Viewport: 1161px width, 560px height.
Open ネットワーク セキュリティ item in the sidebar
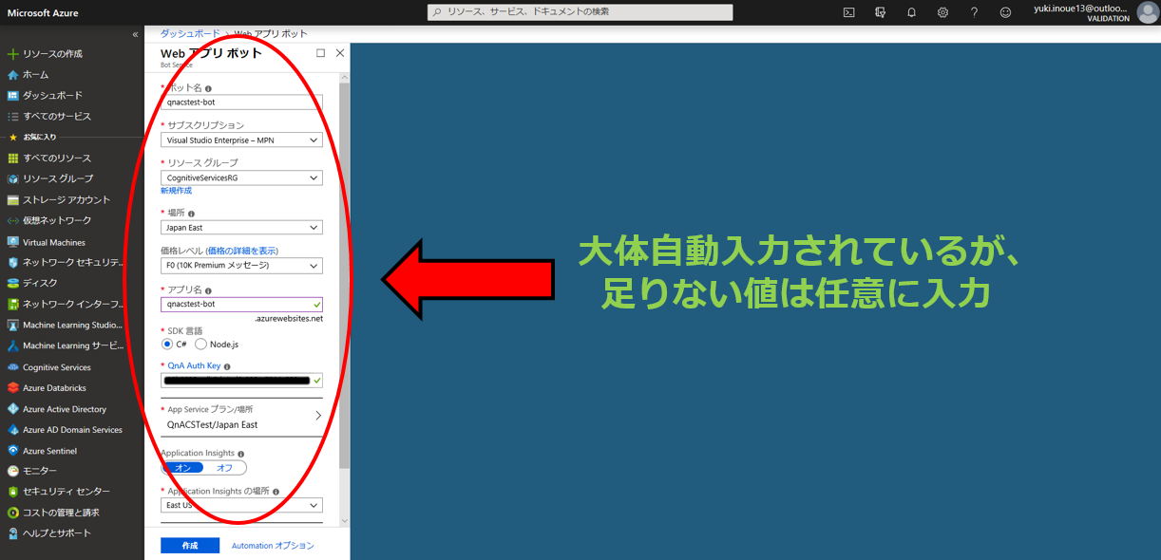pos(72,263)
